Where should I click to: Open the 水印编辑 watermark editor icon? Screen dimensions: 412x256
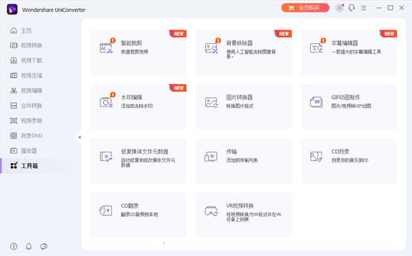click(106, 102)
